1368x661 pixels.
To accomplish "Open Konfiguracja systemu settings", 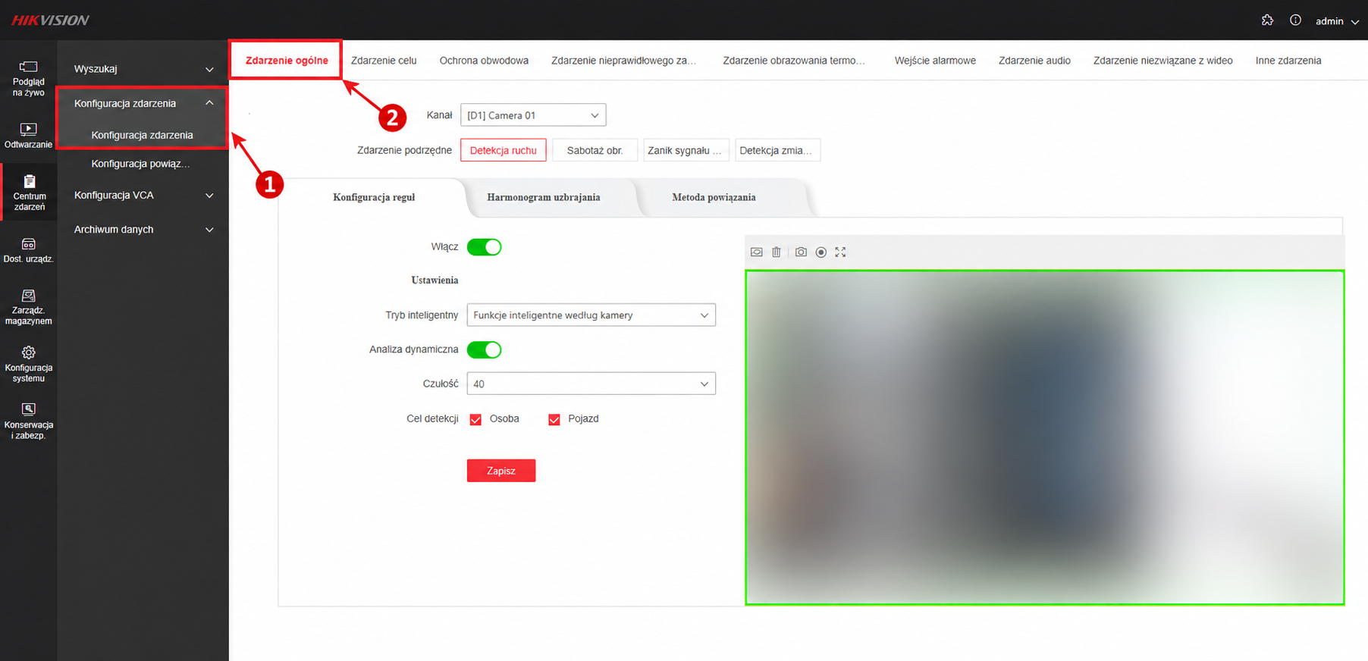I will [x=28, y=364].
